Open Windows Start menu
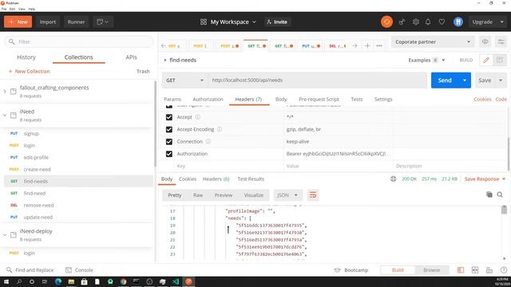This screenshot has height=287, width=511. (6, 281)
